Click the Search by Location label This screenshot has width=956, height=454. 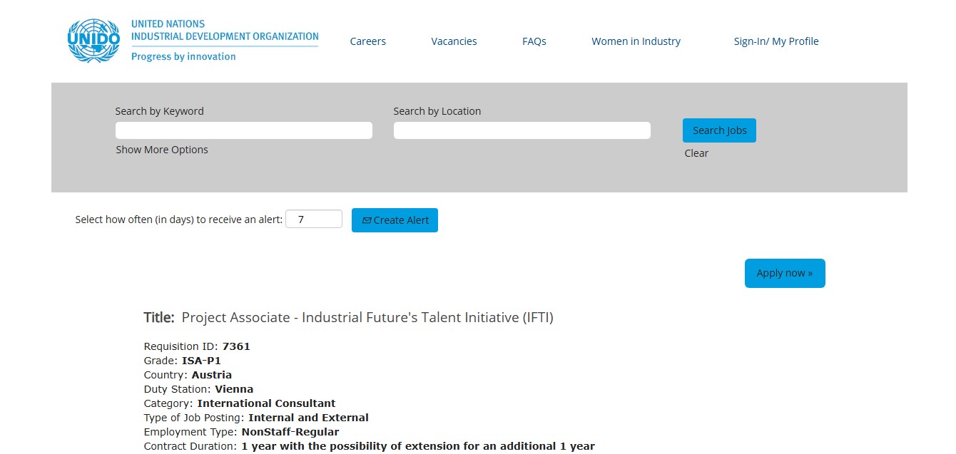click(x=437, y=111)
